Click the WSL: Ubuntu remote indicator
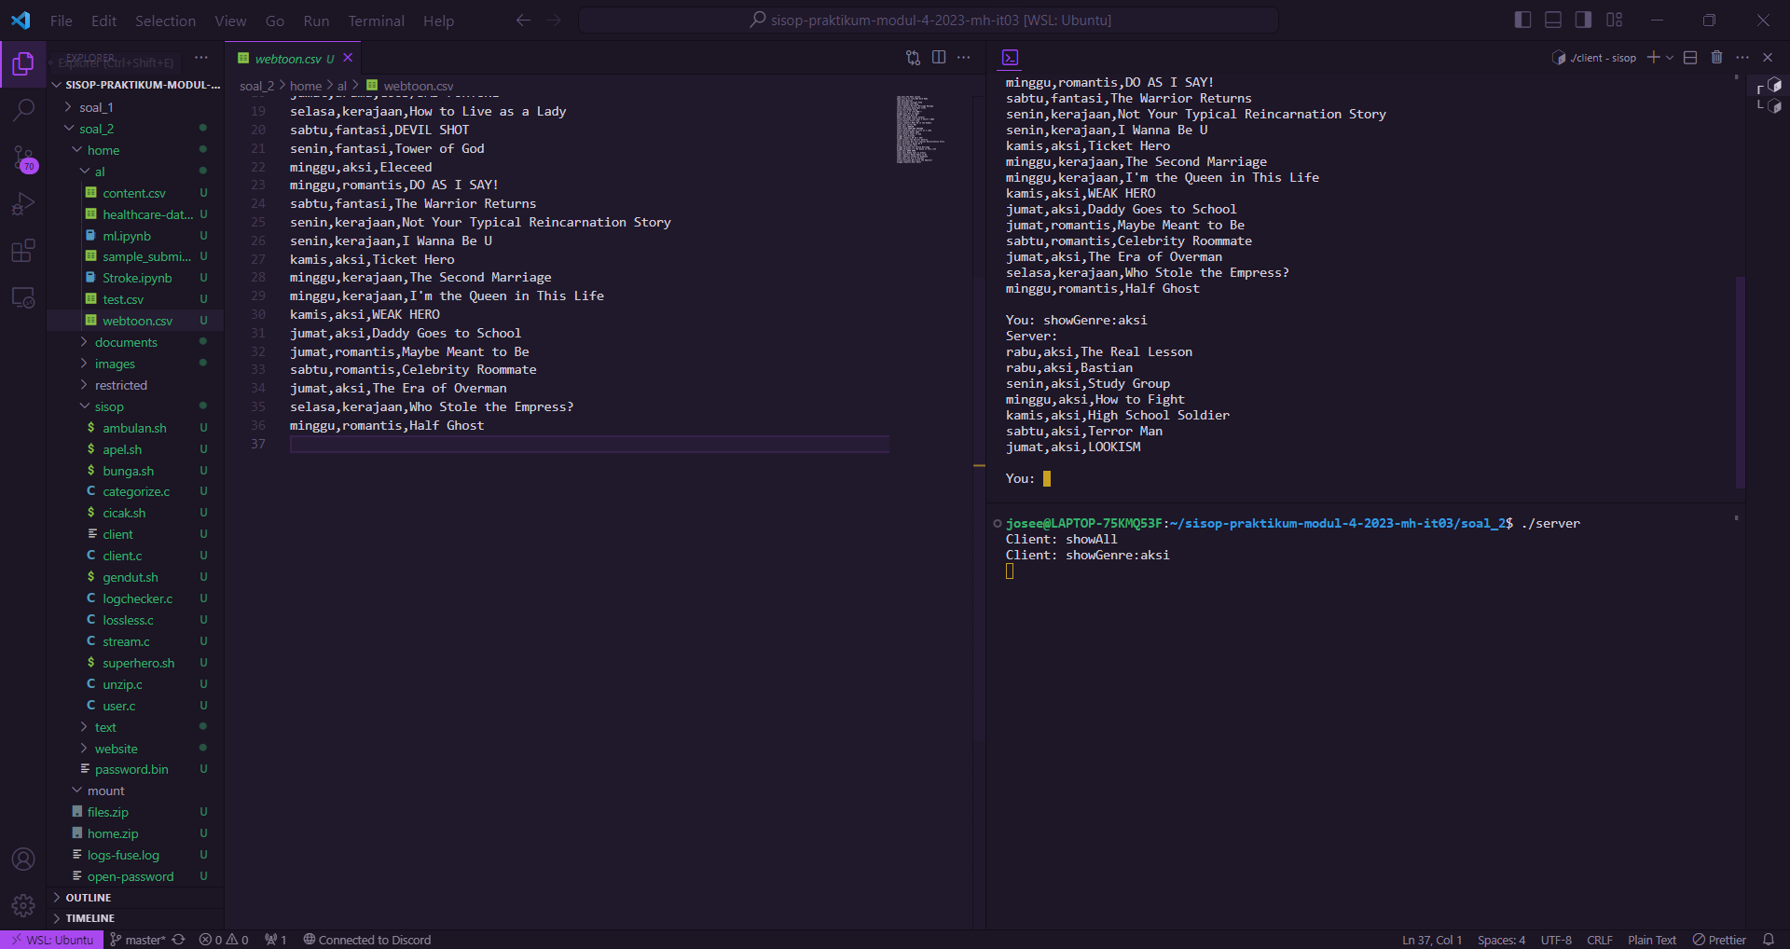Viewport: 1790px width, 949px height. pos(51,940)
